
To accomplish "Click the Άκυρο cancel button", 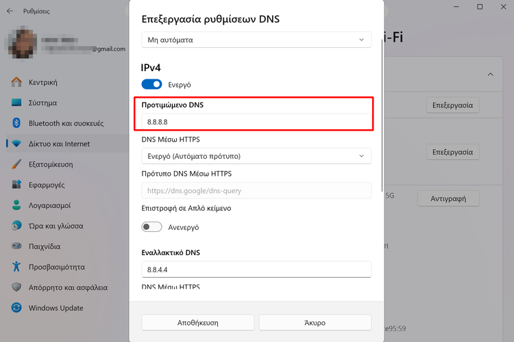I will (x=315, y=322).
